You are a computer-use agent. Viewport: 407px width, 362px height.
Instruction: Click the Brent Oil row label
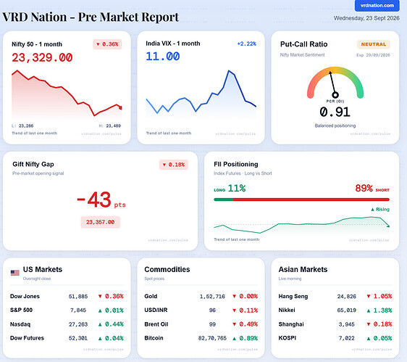pos(156,324)
